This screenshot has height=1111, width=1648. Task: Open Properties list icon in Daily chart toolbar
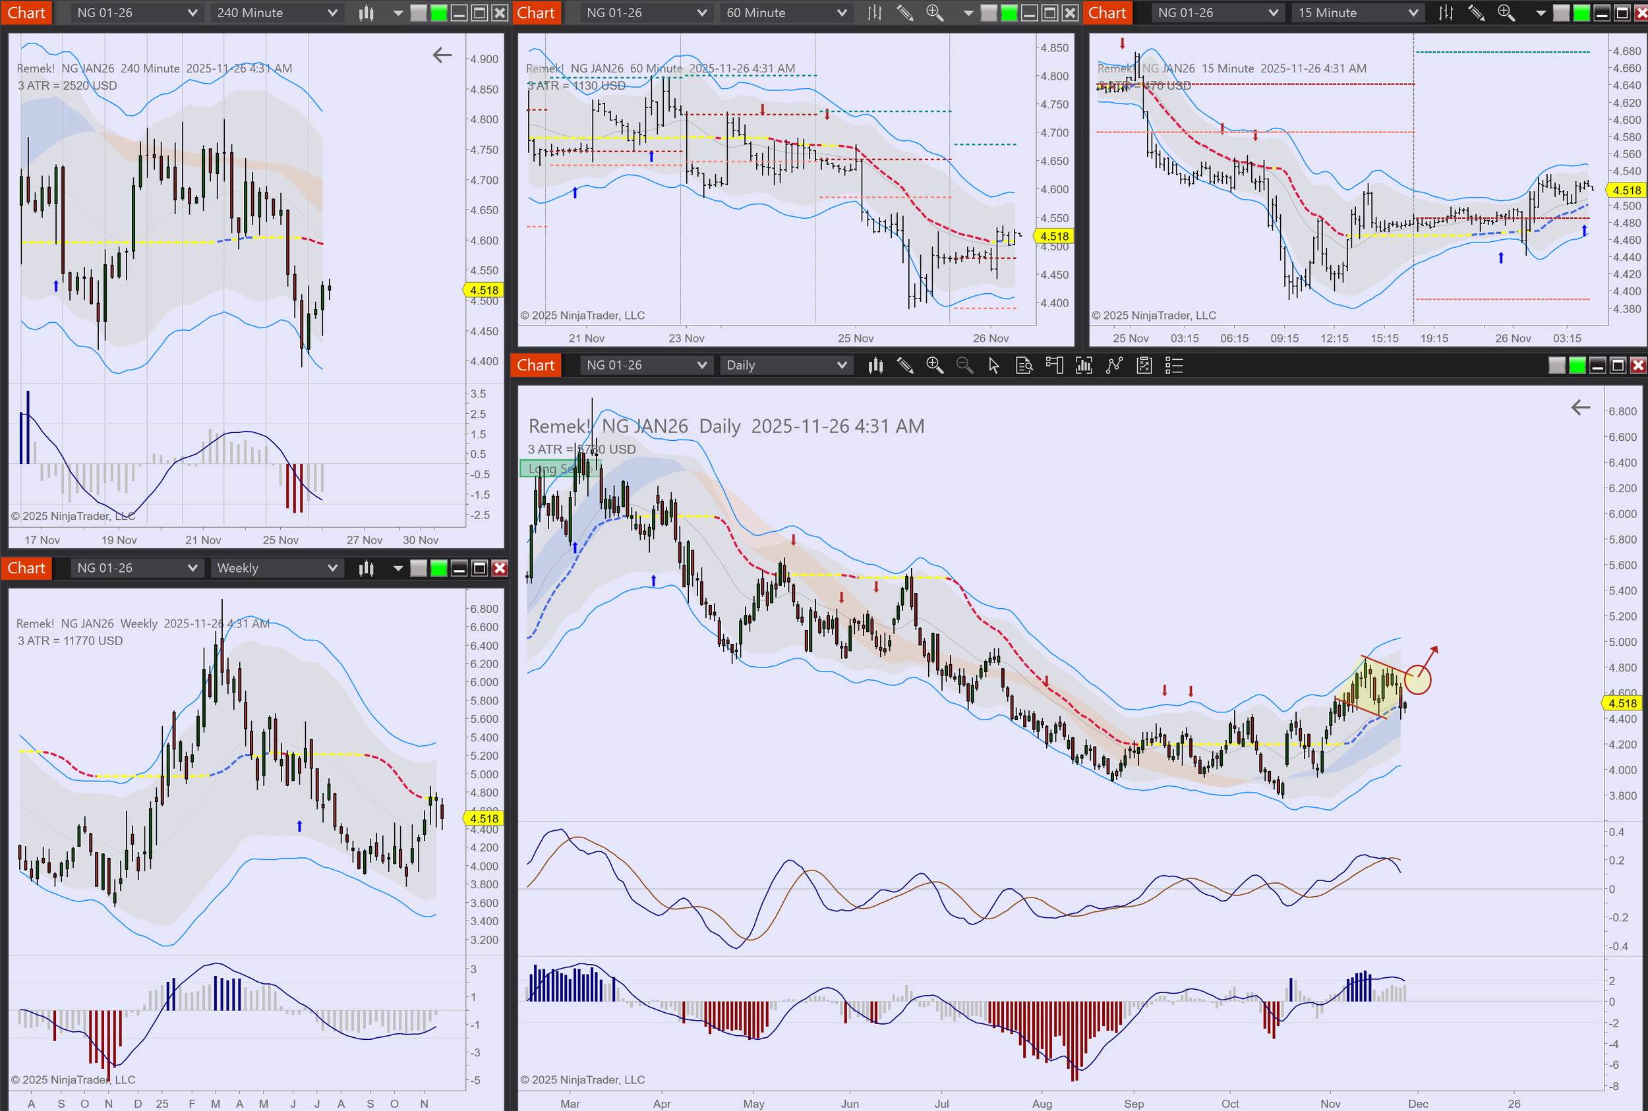point(1174,365)
